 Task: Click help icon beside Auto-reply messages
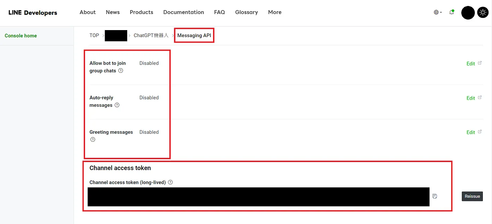pos(117,105)
